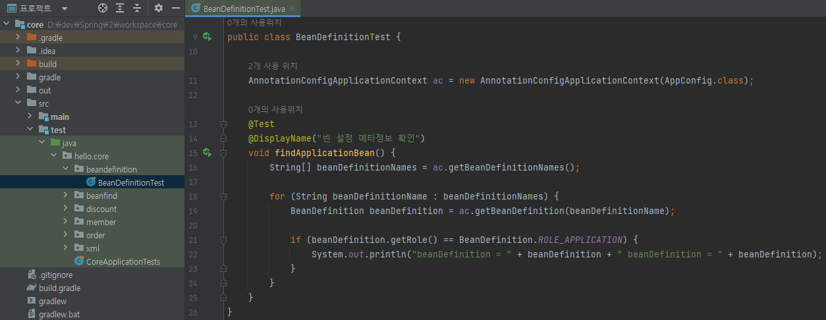Collapse the hello.core package
826x320 pixels.
coord(53,156)
